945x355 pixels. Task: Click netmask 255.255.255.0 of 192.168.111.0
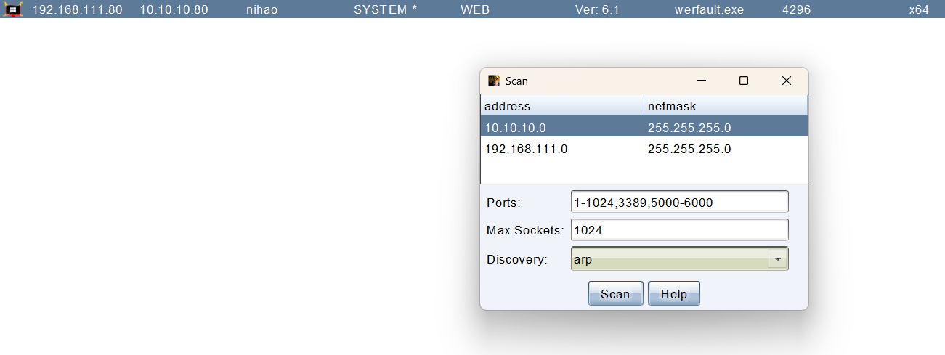coord(689,149)
